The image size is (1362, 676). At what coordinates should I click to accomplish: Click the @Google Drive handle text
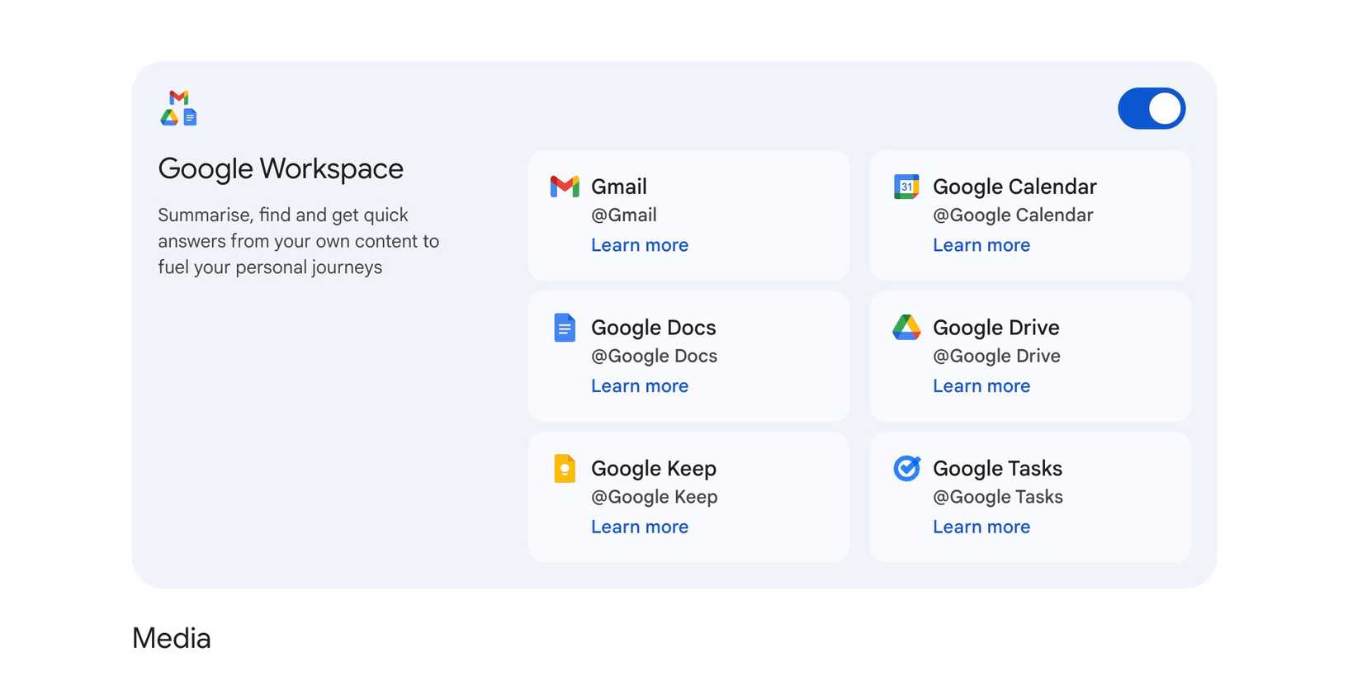(x=996, y=357)
